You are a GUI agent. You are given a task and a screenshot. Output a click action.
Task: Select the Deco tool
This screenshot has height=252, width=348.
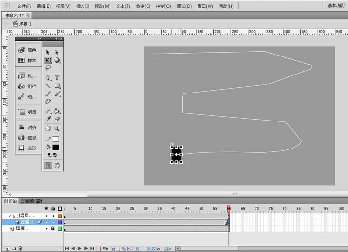pyautogui.click(x=48, y=102)
